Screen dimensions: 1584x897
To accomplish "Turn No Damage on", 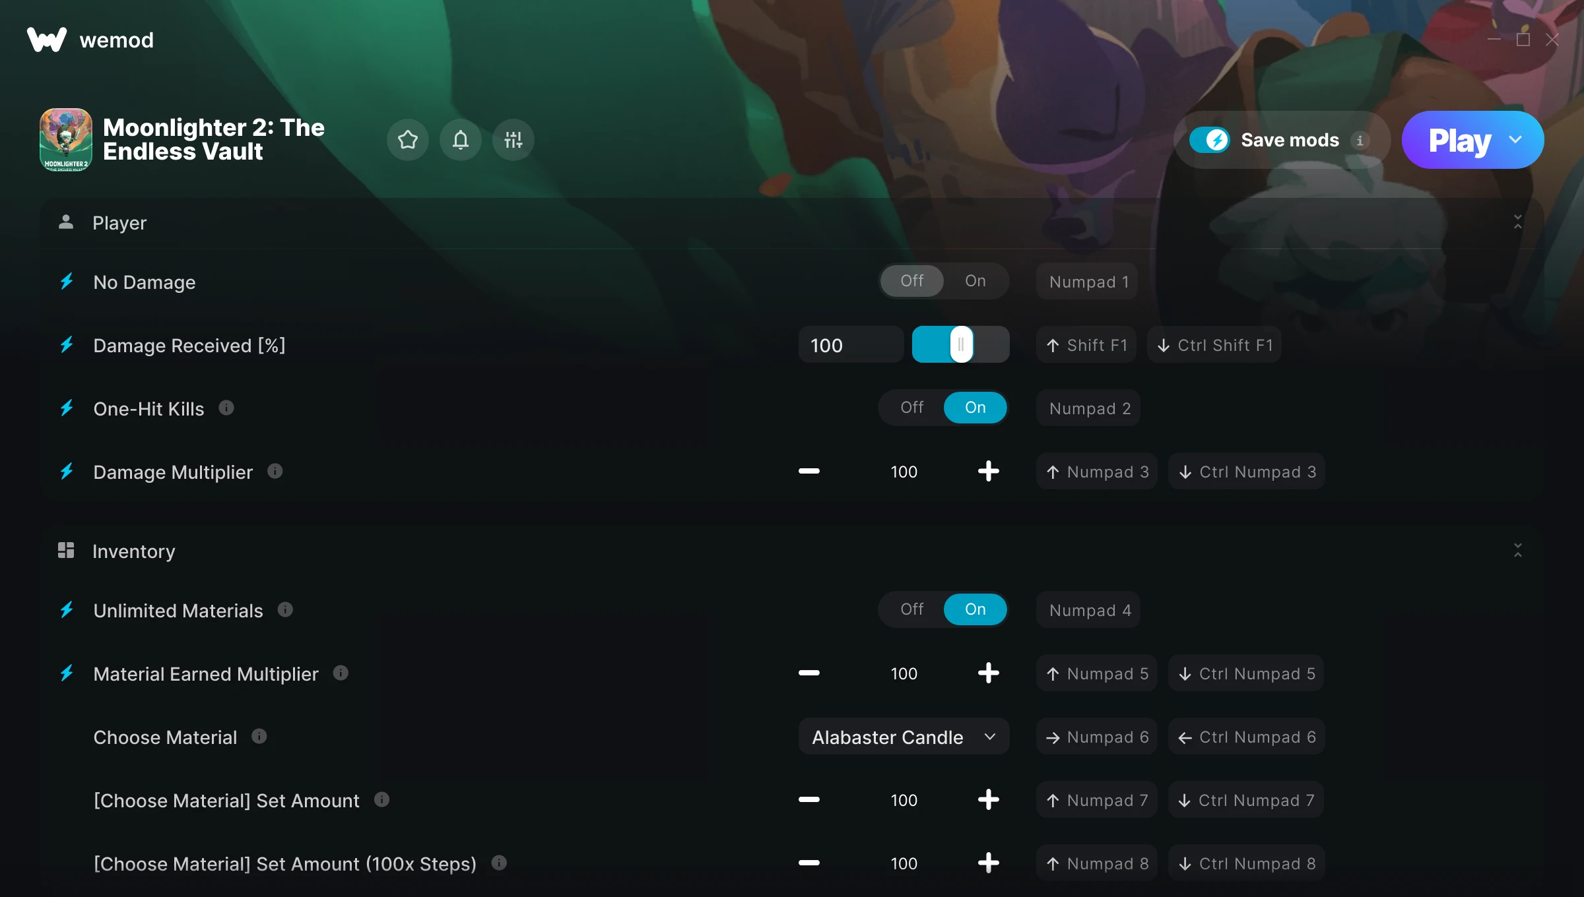I will [975, 281].
